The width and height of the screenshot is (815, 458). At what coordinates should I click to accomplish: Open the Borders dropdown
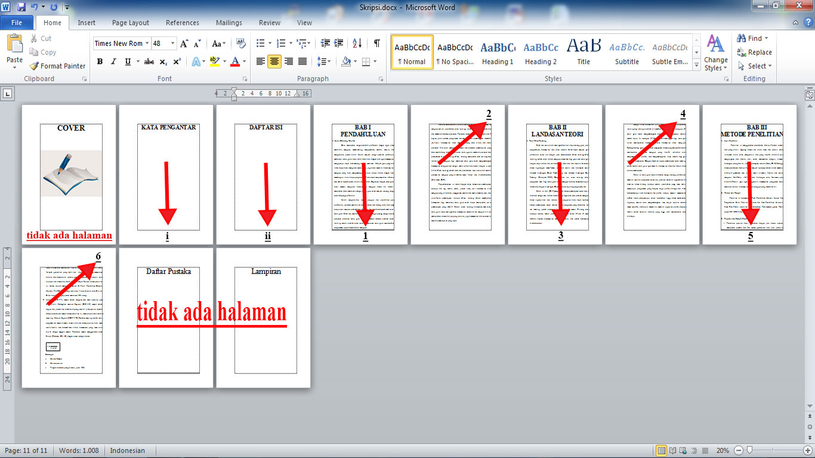375,61
